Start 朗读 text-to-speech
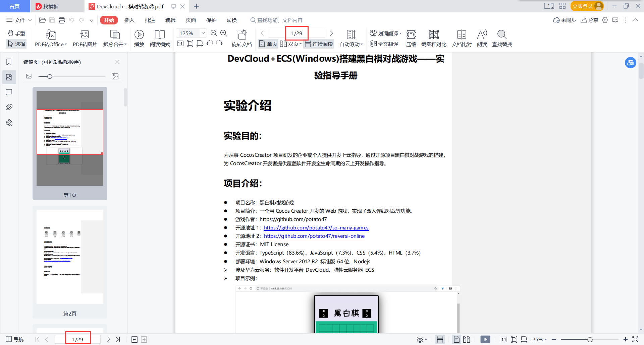Screen dimensions: 644x345 coord(482,38)
